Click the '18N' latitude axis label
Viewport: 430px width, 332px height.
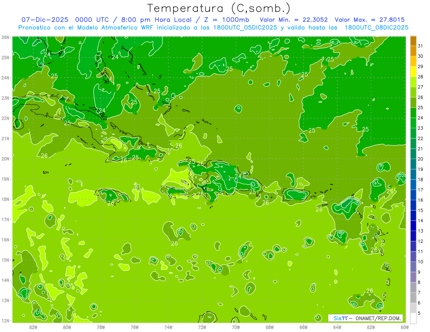coord(5,199)
